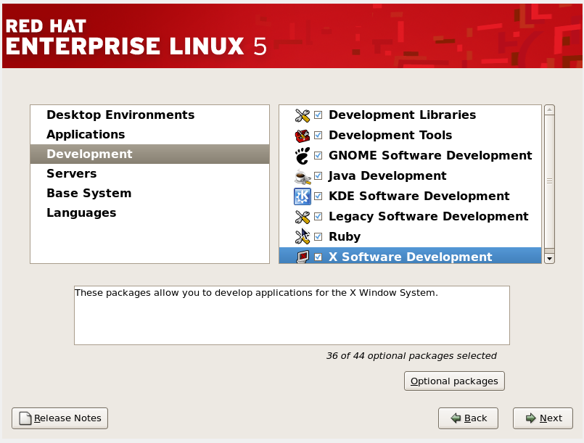Screen dimensions: 584x443
Task: Click the KDE gear logo icon
Action: coord(302,196)
